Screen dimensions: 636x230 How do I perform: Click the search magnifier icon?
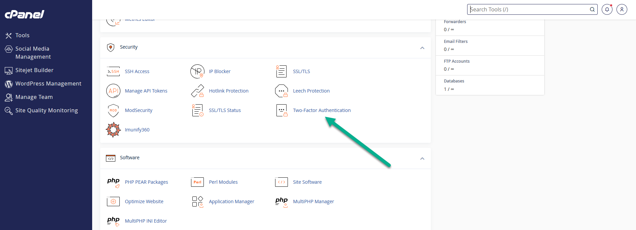click(x=592, y=9)
